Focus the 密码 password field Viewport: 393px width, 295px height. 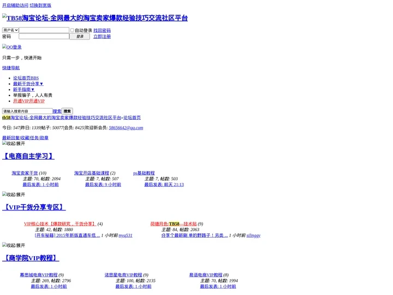[x=44, y=37]
